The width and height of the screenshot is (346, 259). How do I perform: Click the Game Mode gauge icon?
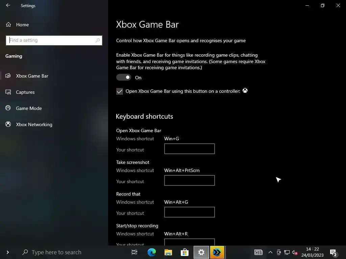[x=8, y=108]
